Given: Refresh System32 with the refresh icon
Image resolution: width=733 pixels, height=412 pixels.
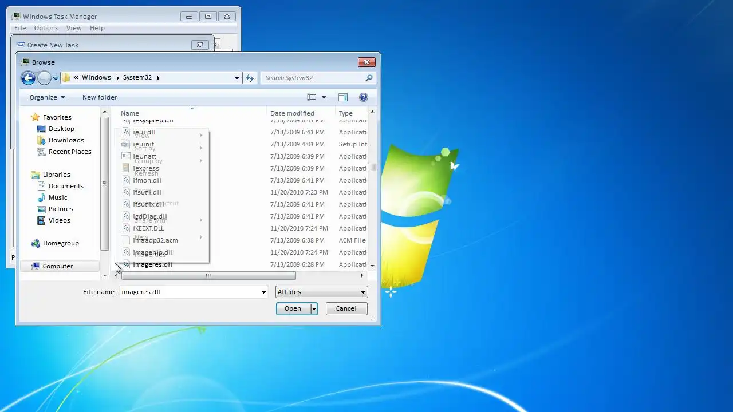Looking at the screenshot, I should pos(250,78).
